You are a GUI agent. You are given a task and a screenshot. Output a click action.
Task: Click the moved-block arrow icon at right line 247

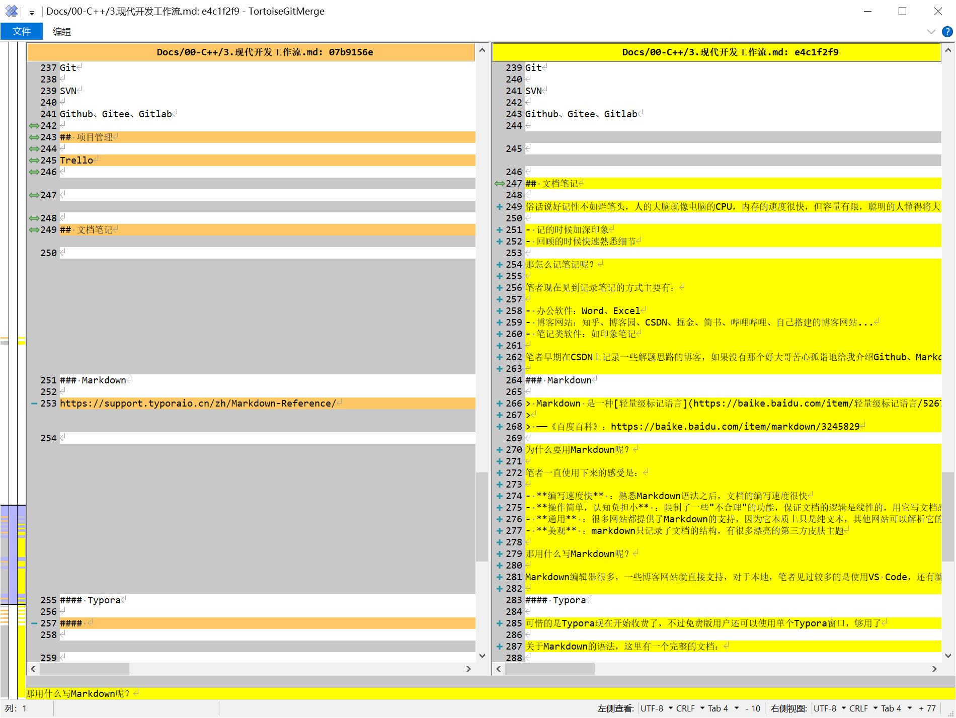pos(499,184)
